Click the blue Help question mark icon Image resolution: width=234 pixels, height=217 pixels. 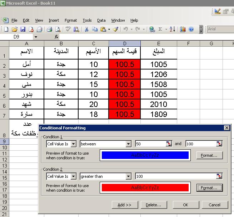click(x=191, y=29)
